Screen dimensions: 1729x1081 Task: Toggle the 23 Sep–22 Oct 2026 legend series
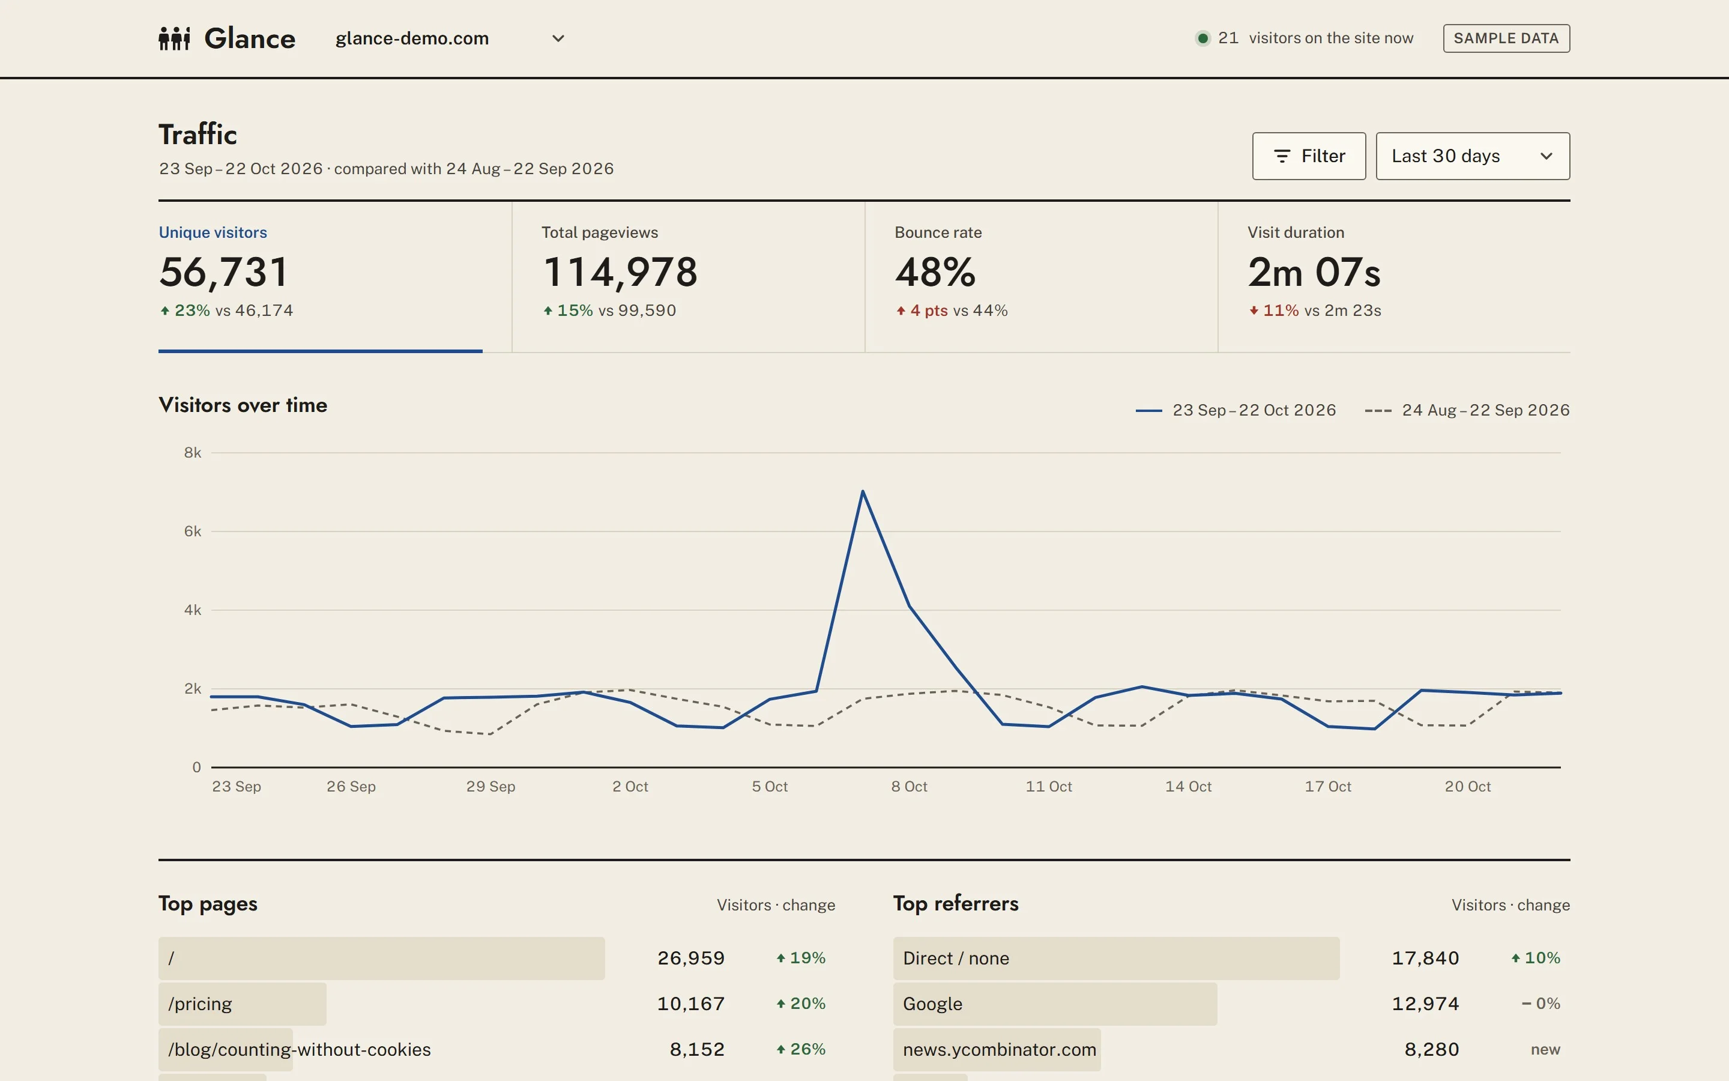(1236, 410)
